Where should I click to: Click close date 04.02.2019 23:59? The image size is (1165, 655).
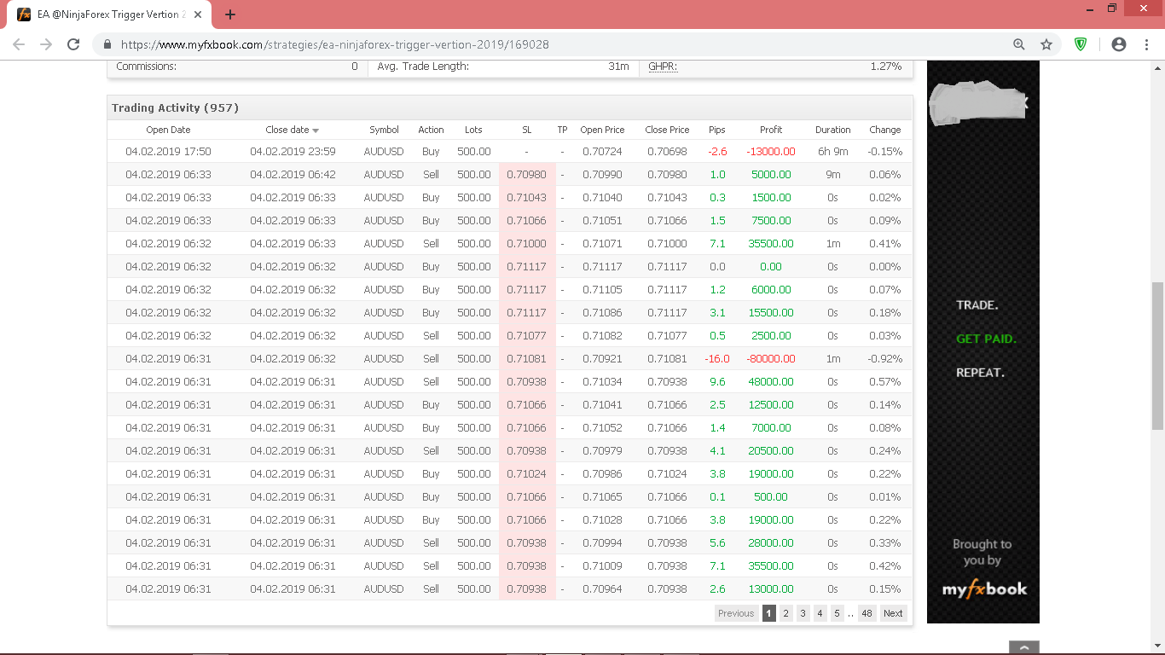pyautogui.click(x=293, y=152)
